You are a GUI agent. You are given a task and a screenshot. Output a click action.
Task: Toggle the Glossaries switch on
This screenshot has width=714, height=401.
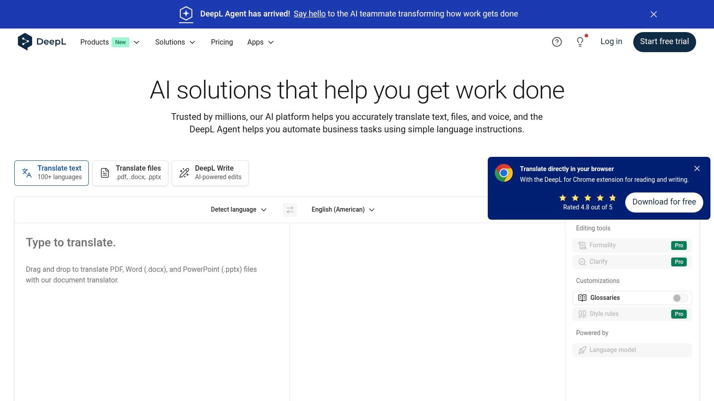click(680, 298)
